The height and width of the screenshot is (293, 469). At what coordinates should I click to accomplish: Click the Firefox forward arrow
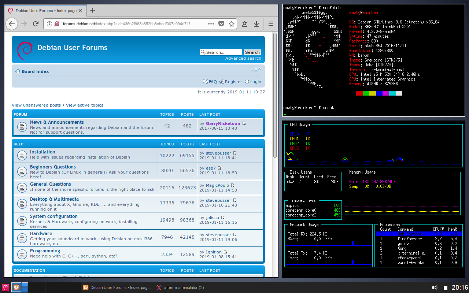coord(24,24)
